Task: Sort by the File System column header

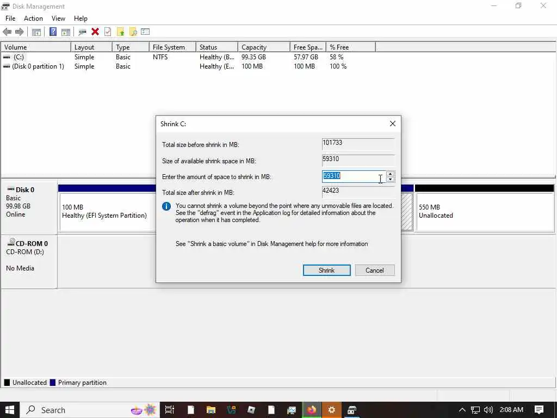Action: [x=172, y=47]
